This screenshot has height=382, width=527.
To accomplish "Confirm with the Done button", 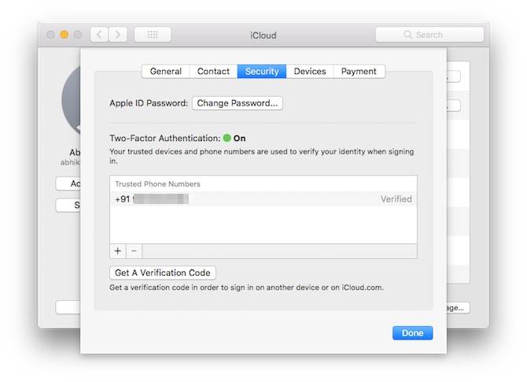I will (413, 333).
